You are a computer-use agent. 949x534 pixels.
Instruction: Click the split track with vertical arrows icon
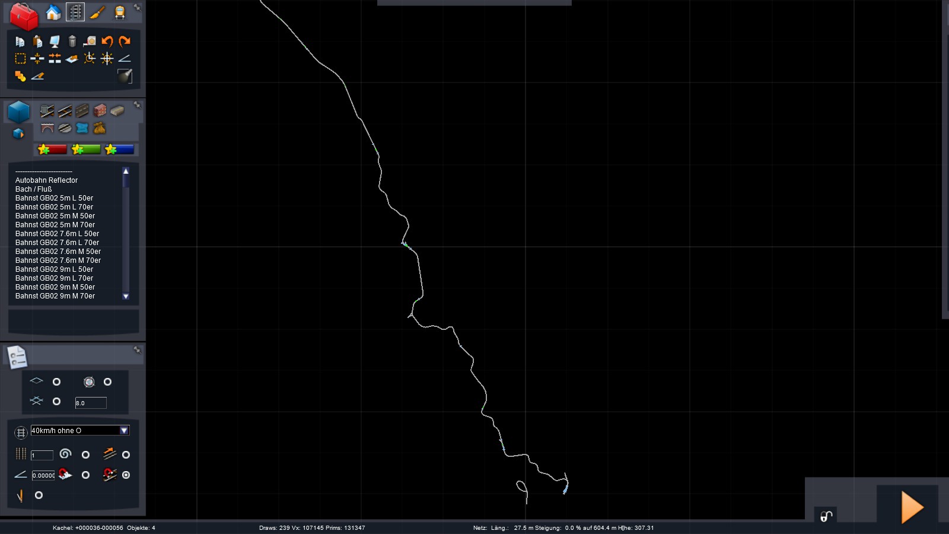click(x=37, y=58)
